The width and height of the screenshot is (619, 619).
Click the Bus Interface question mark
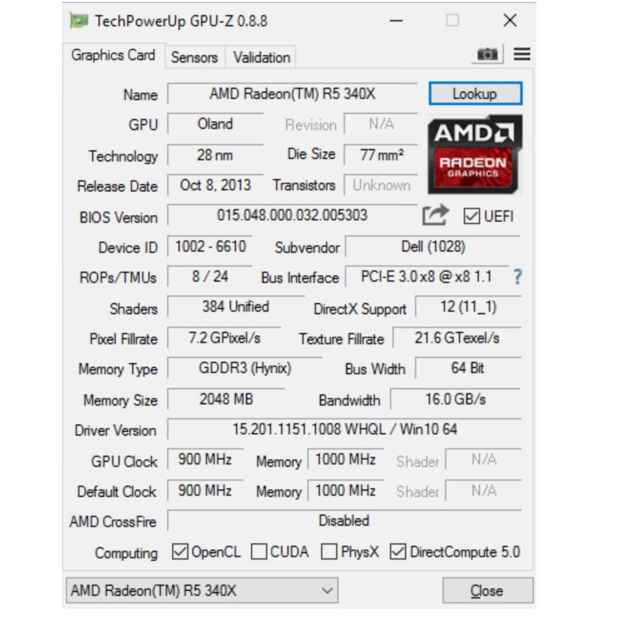[518, 277]
